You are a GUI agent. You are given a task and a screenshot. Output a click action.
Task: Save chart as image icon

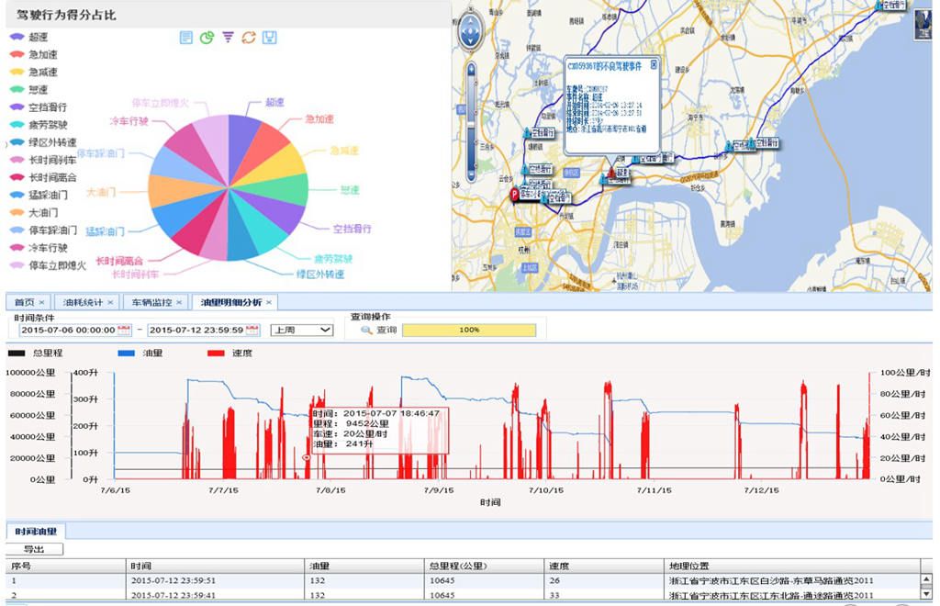click(270, 38)
